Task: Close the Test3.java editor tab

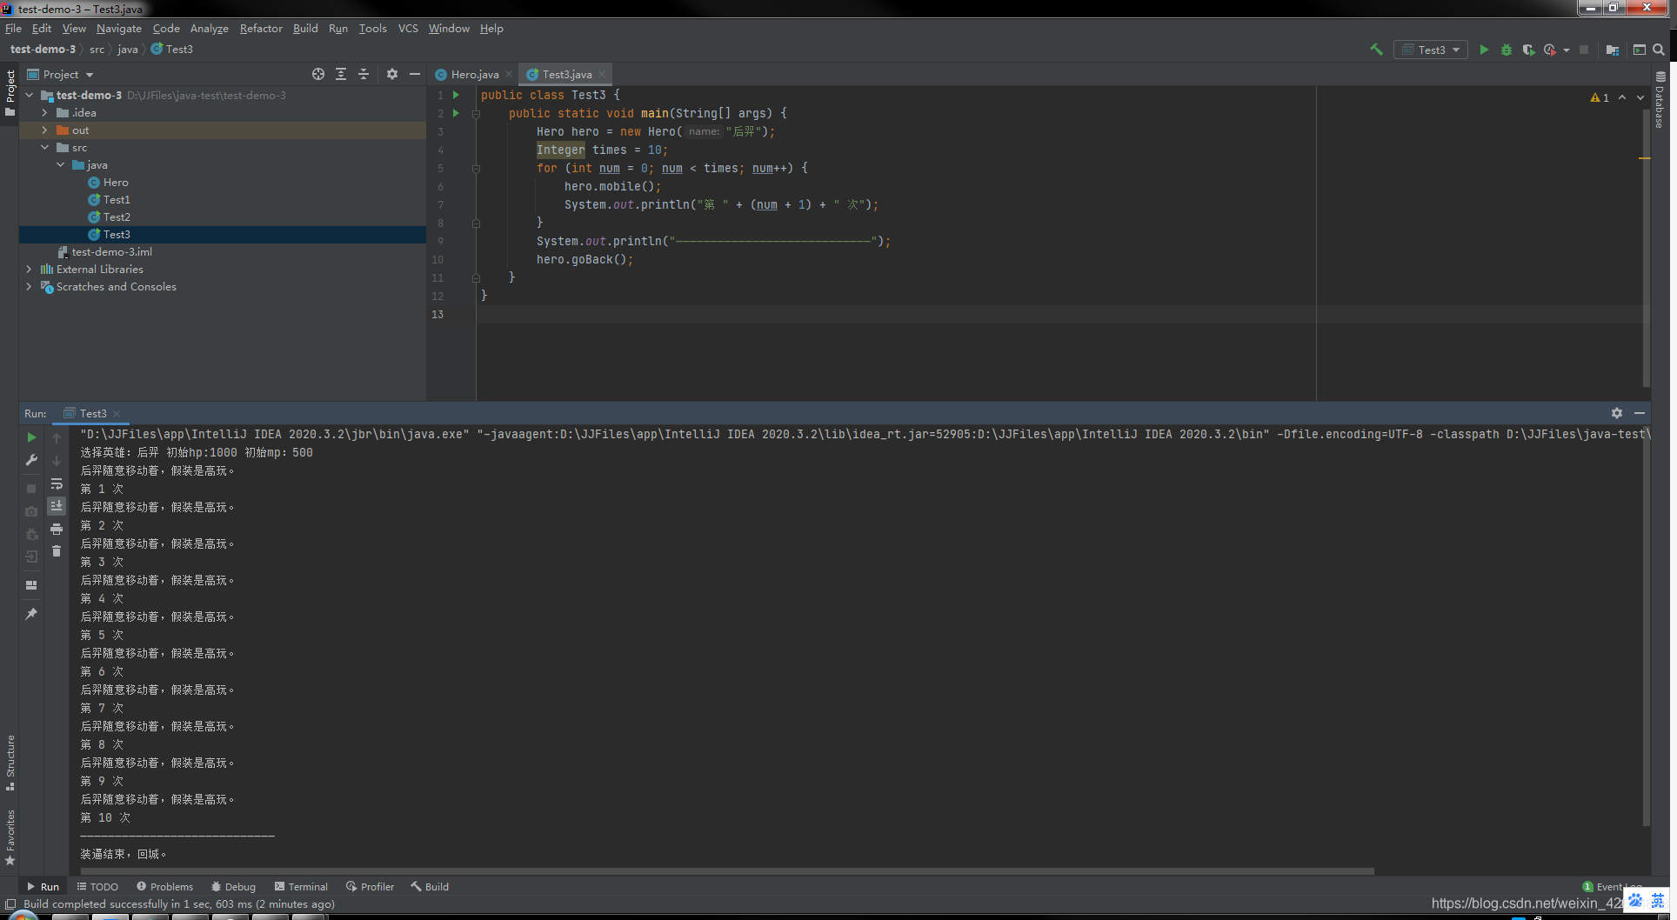Action: point(602,74)
